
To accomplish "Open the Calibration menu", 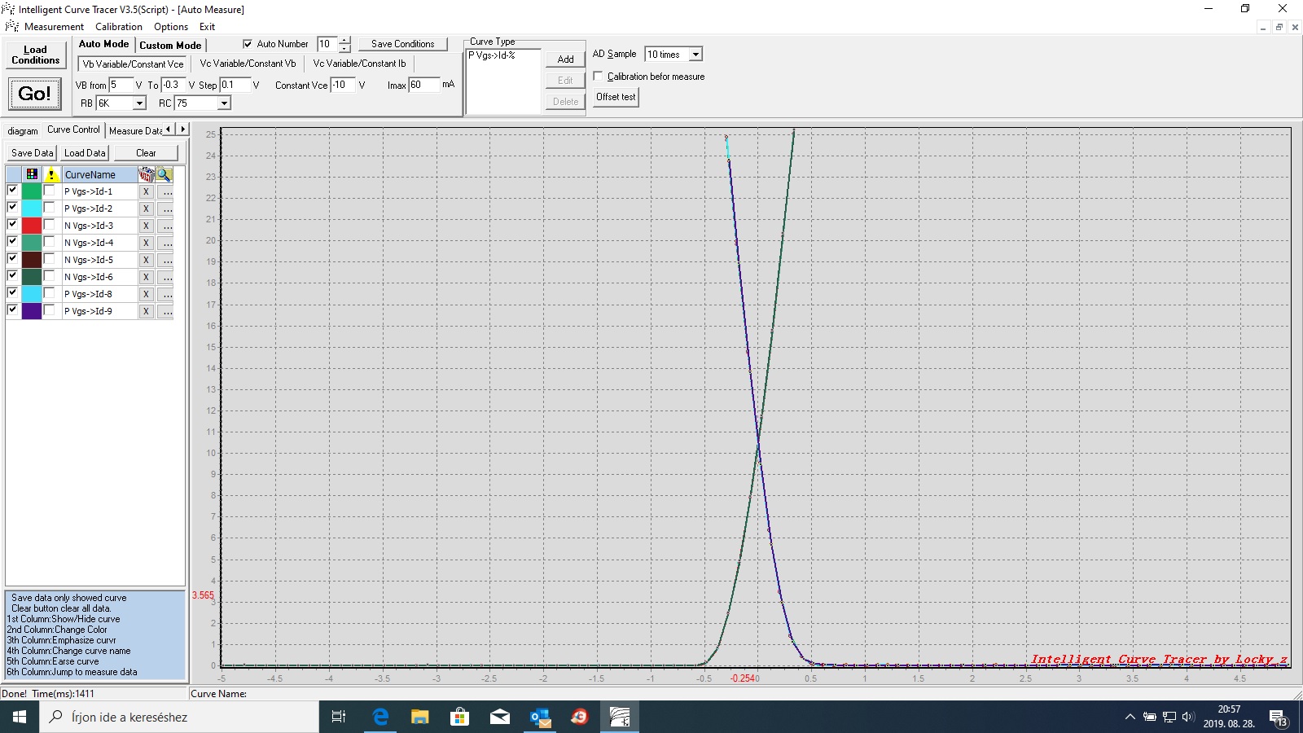I will coord(119,27).
